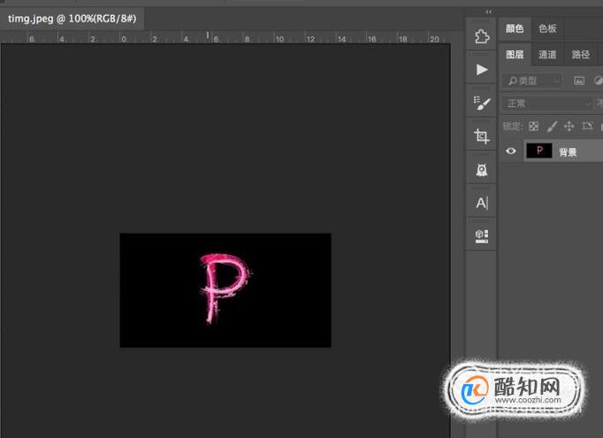Switch to the 色板 tab
603x438 pixels.
pos(547,28)
